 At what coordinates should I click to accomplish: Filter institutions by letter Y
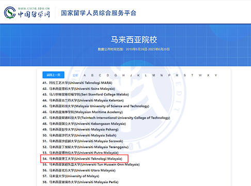216,75
